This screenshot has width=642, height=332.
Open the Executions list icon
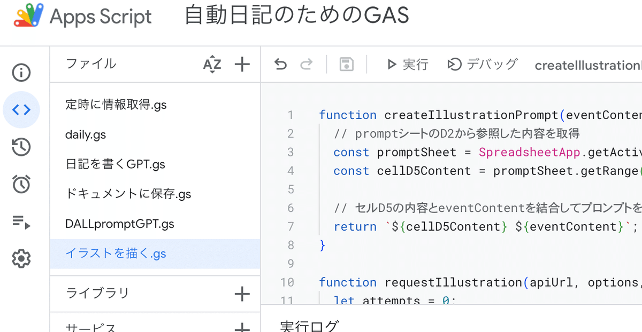click(21, 222)
